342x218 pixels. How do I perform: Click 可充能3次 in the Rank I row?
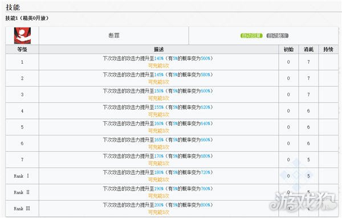pos(159,180)
